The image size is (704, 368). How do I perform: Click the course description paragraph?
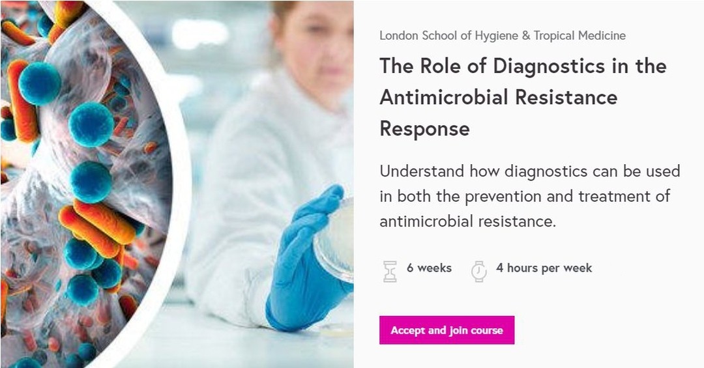point(530,196)
